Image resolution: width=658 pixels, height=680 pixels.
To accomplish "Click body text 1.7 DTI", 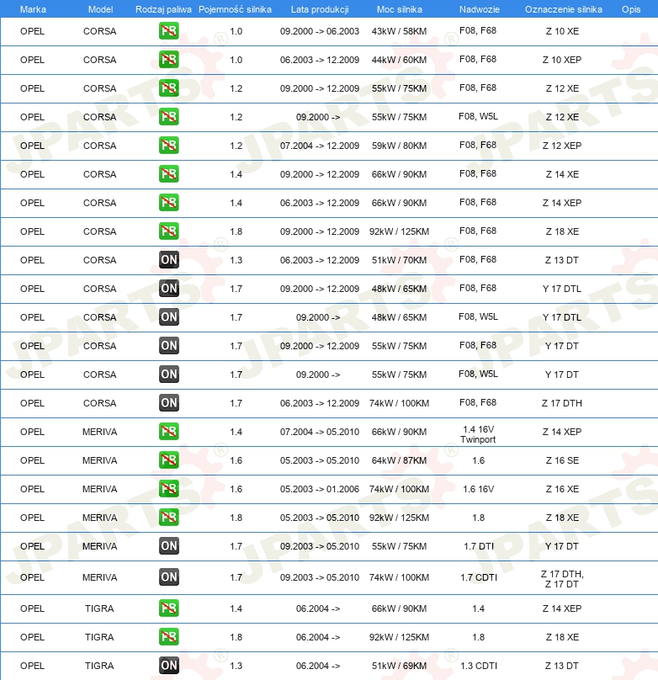I will (x=479, y=546).
